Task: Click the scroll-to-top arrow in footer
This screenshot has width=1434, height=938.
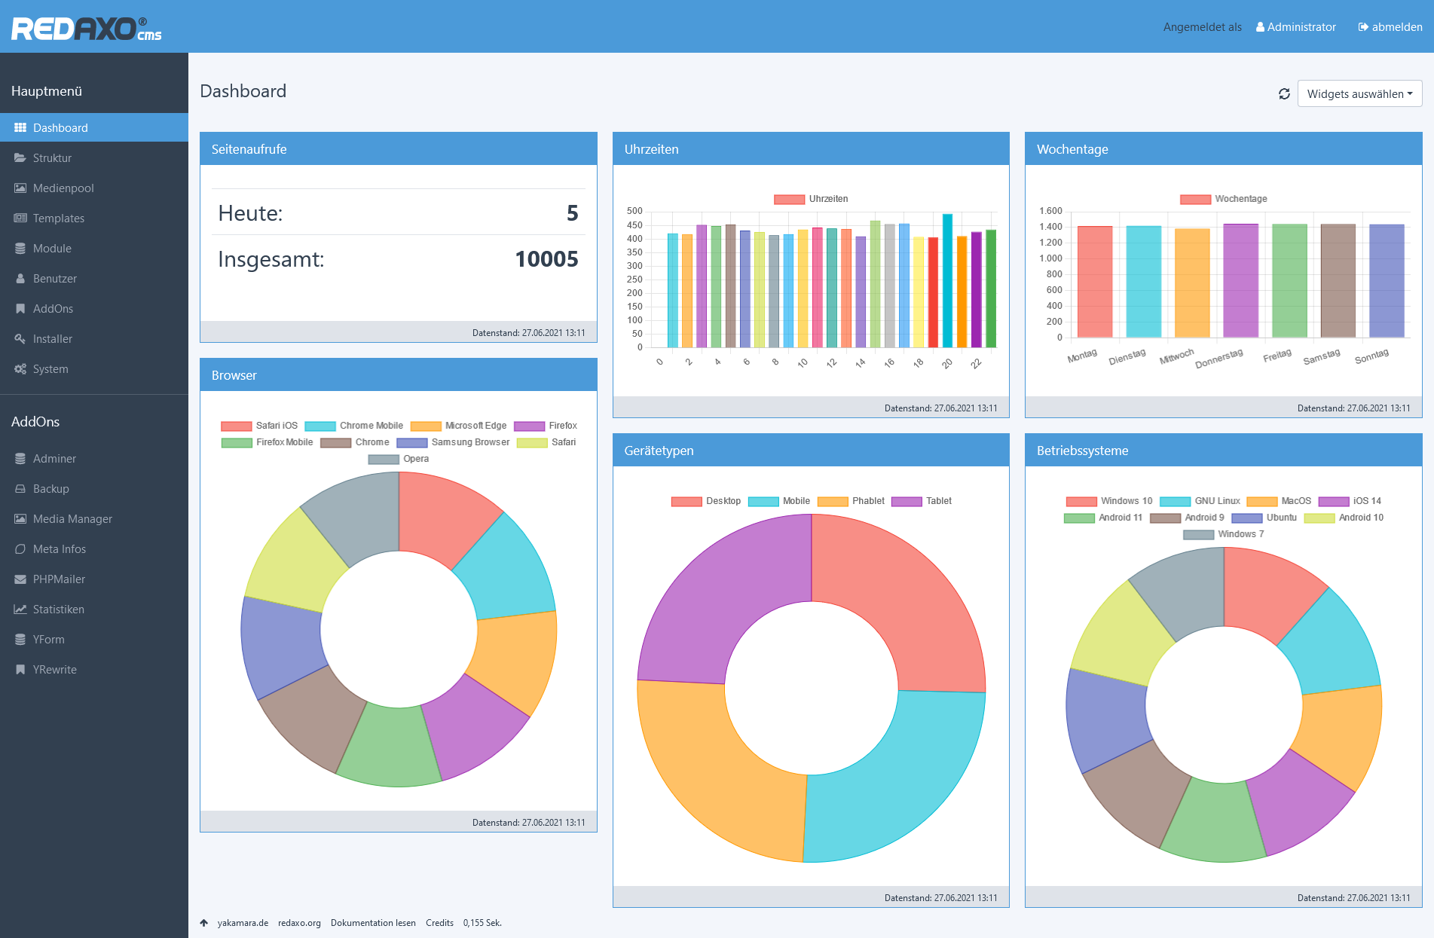Action: [203, 923]
